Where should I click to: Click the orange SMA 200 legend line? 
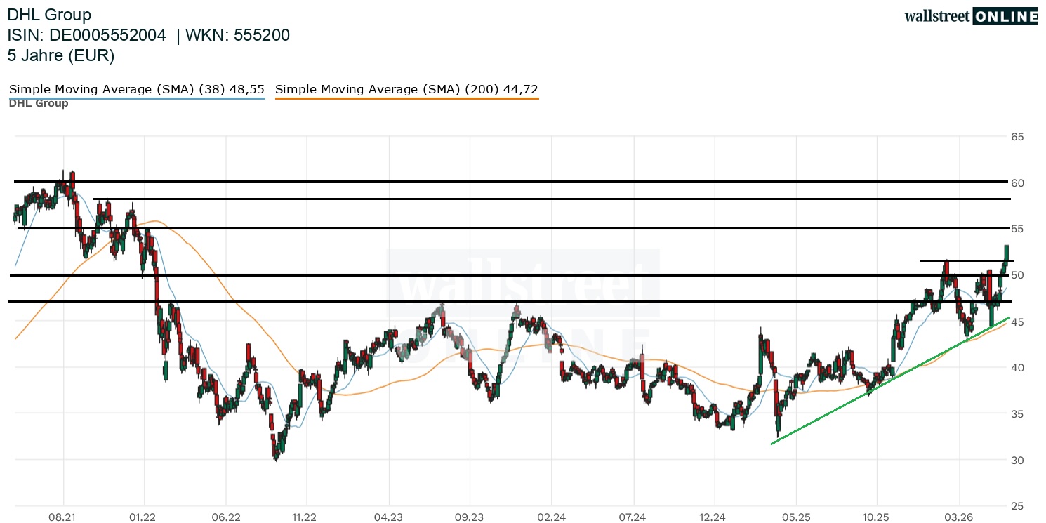click(407, 98)
